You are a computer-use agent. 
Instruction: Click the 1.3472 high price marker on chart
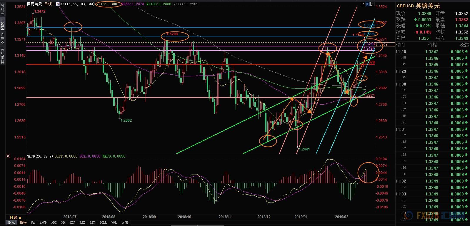tap(40, 11)
